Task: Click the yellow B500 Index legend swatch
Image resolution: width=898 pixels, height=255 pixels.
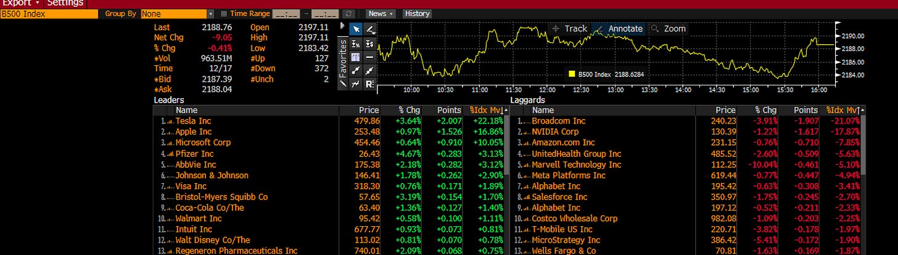Action: [x=572, y=74]
